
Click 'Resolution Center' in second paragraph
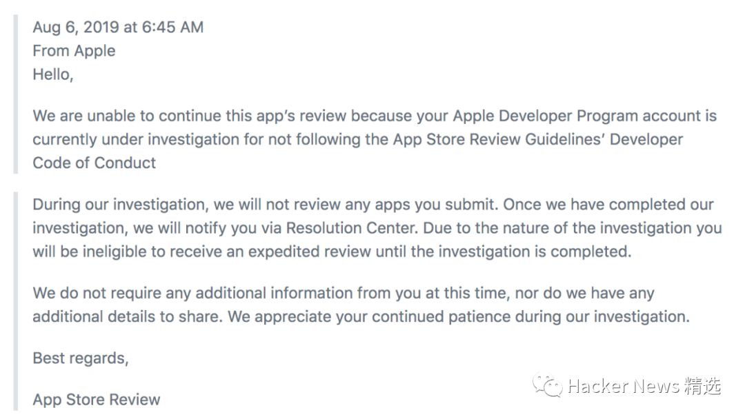(x=352, y=228)
